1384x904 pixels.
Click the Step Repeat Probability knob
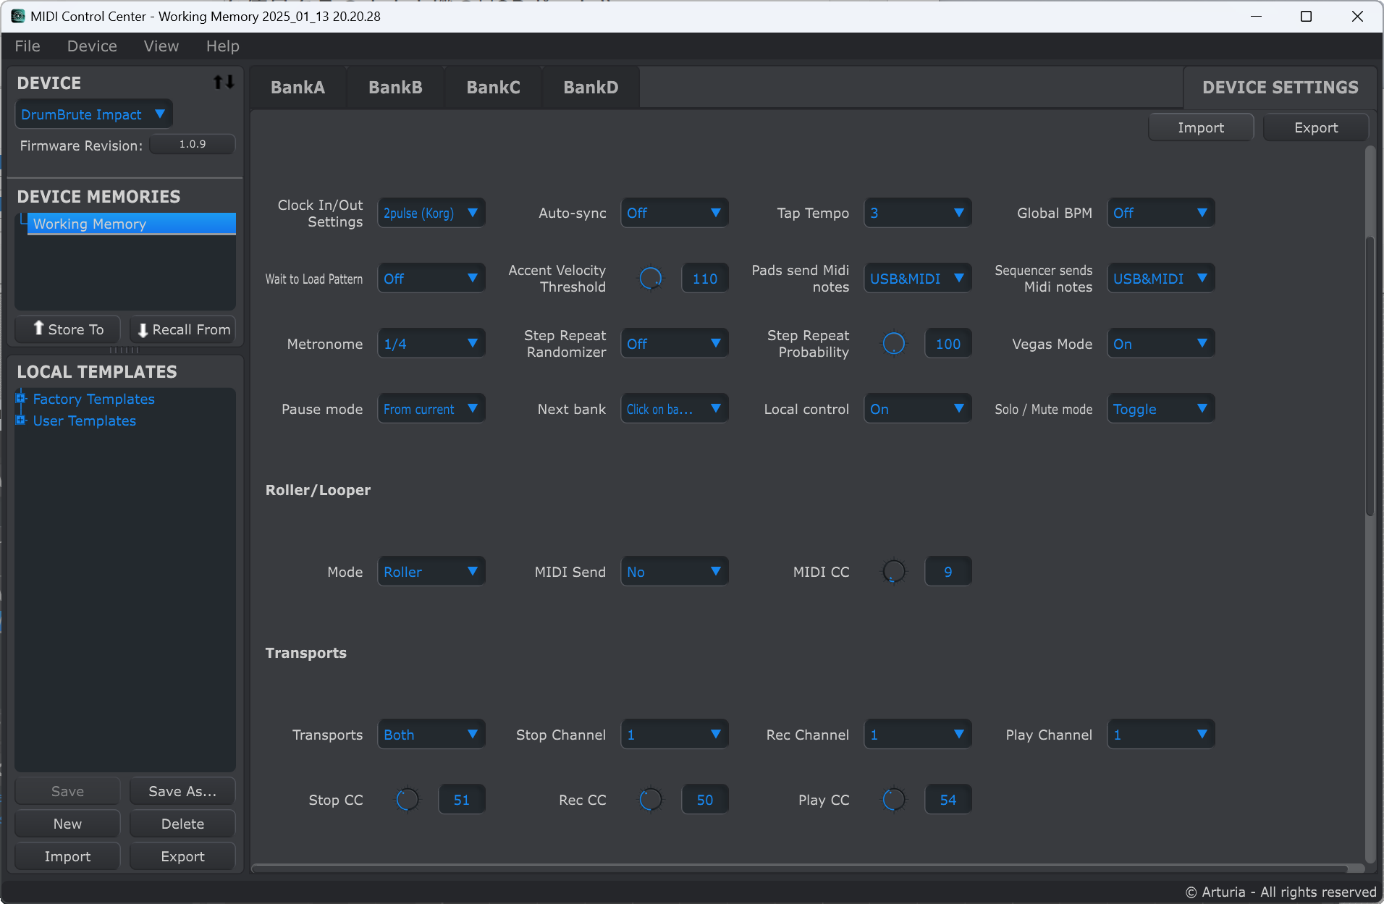point(894,344)
